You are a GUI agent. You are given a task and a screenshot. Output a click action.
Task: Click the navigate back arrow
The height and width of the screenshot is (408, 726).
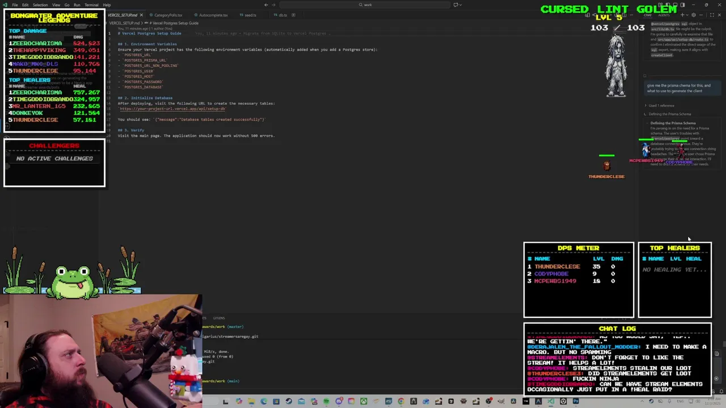[x=267, y=5]
